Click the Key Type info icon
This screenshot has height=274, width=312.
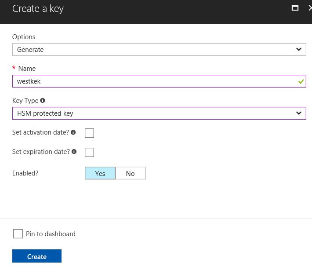[x=43, y=100]
